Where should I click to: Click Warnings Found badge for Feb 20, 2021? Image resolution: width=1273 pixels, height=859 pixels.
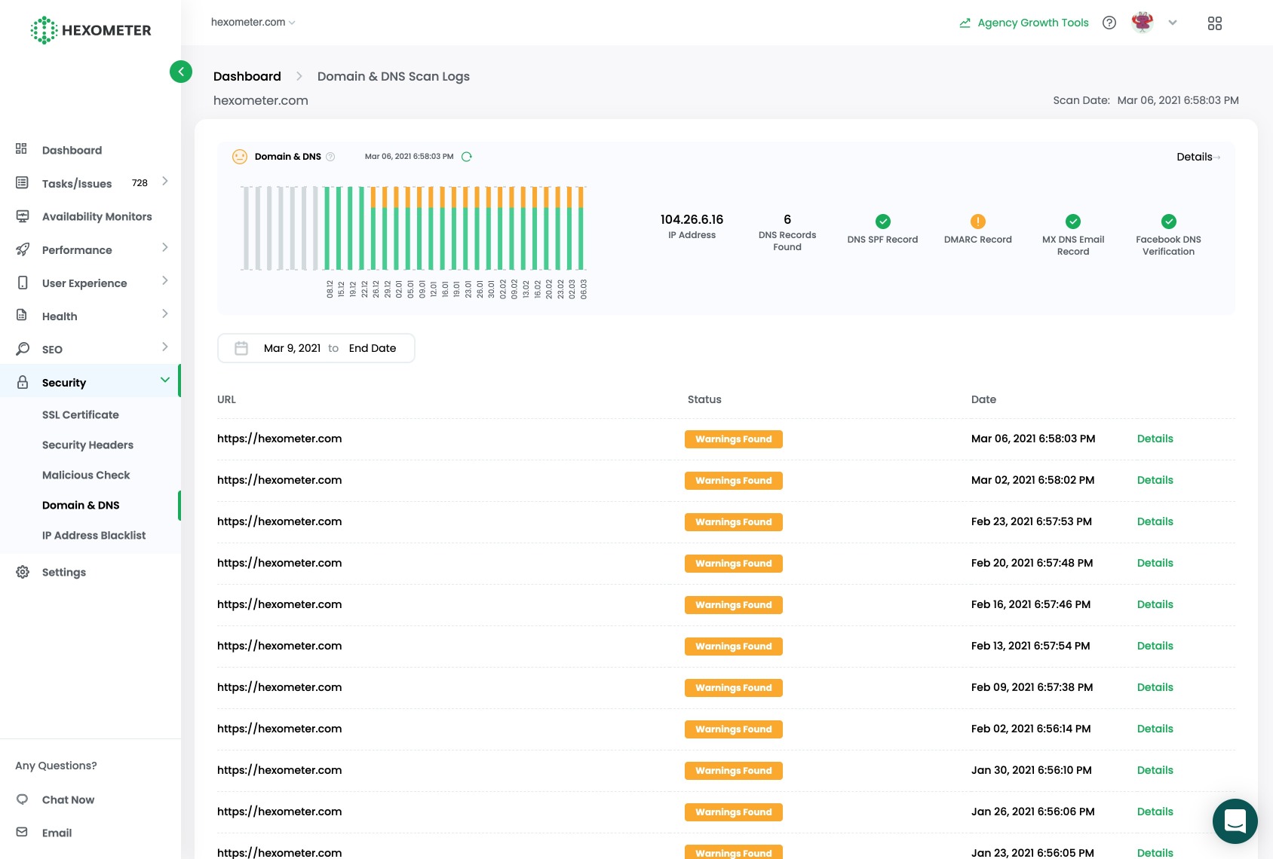[733, 564]
